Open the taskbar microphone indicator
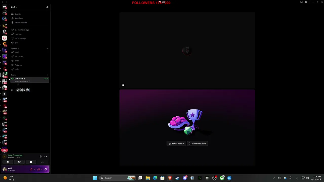This screenshot has height=182, width=324. (x=290, y=178)
